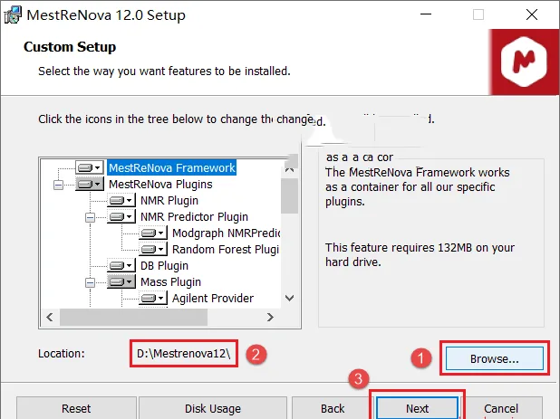Click the Reset button
This screenshot has width=560, height=419.
pos(76,408)
